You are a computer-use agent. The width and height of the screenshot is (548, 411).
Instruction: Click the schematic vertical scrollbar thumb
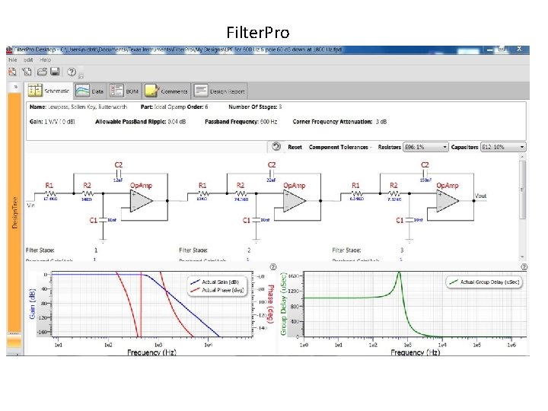click(x=522, y=190)
